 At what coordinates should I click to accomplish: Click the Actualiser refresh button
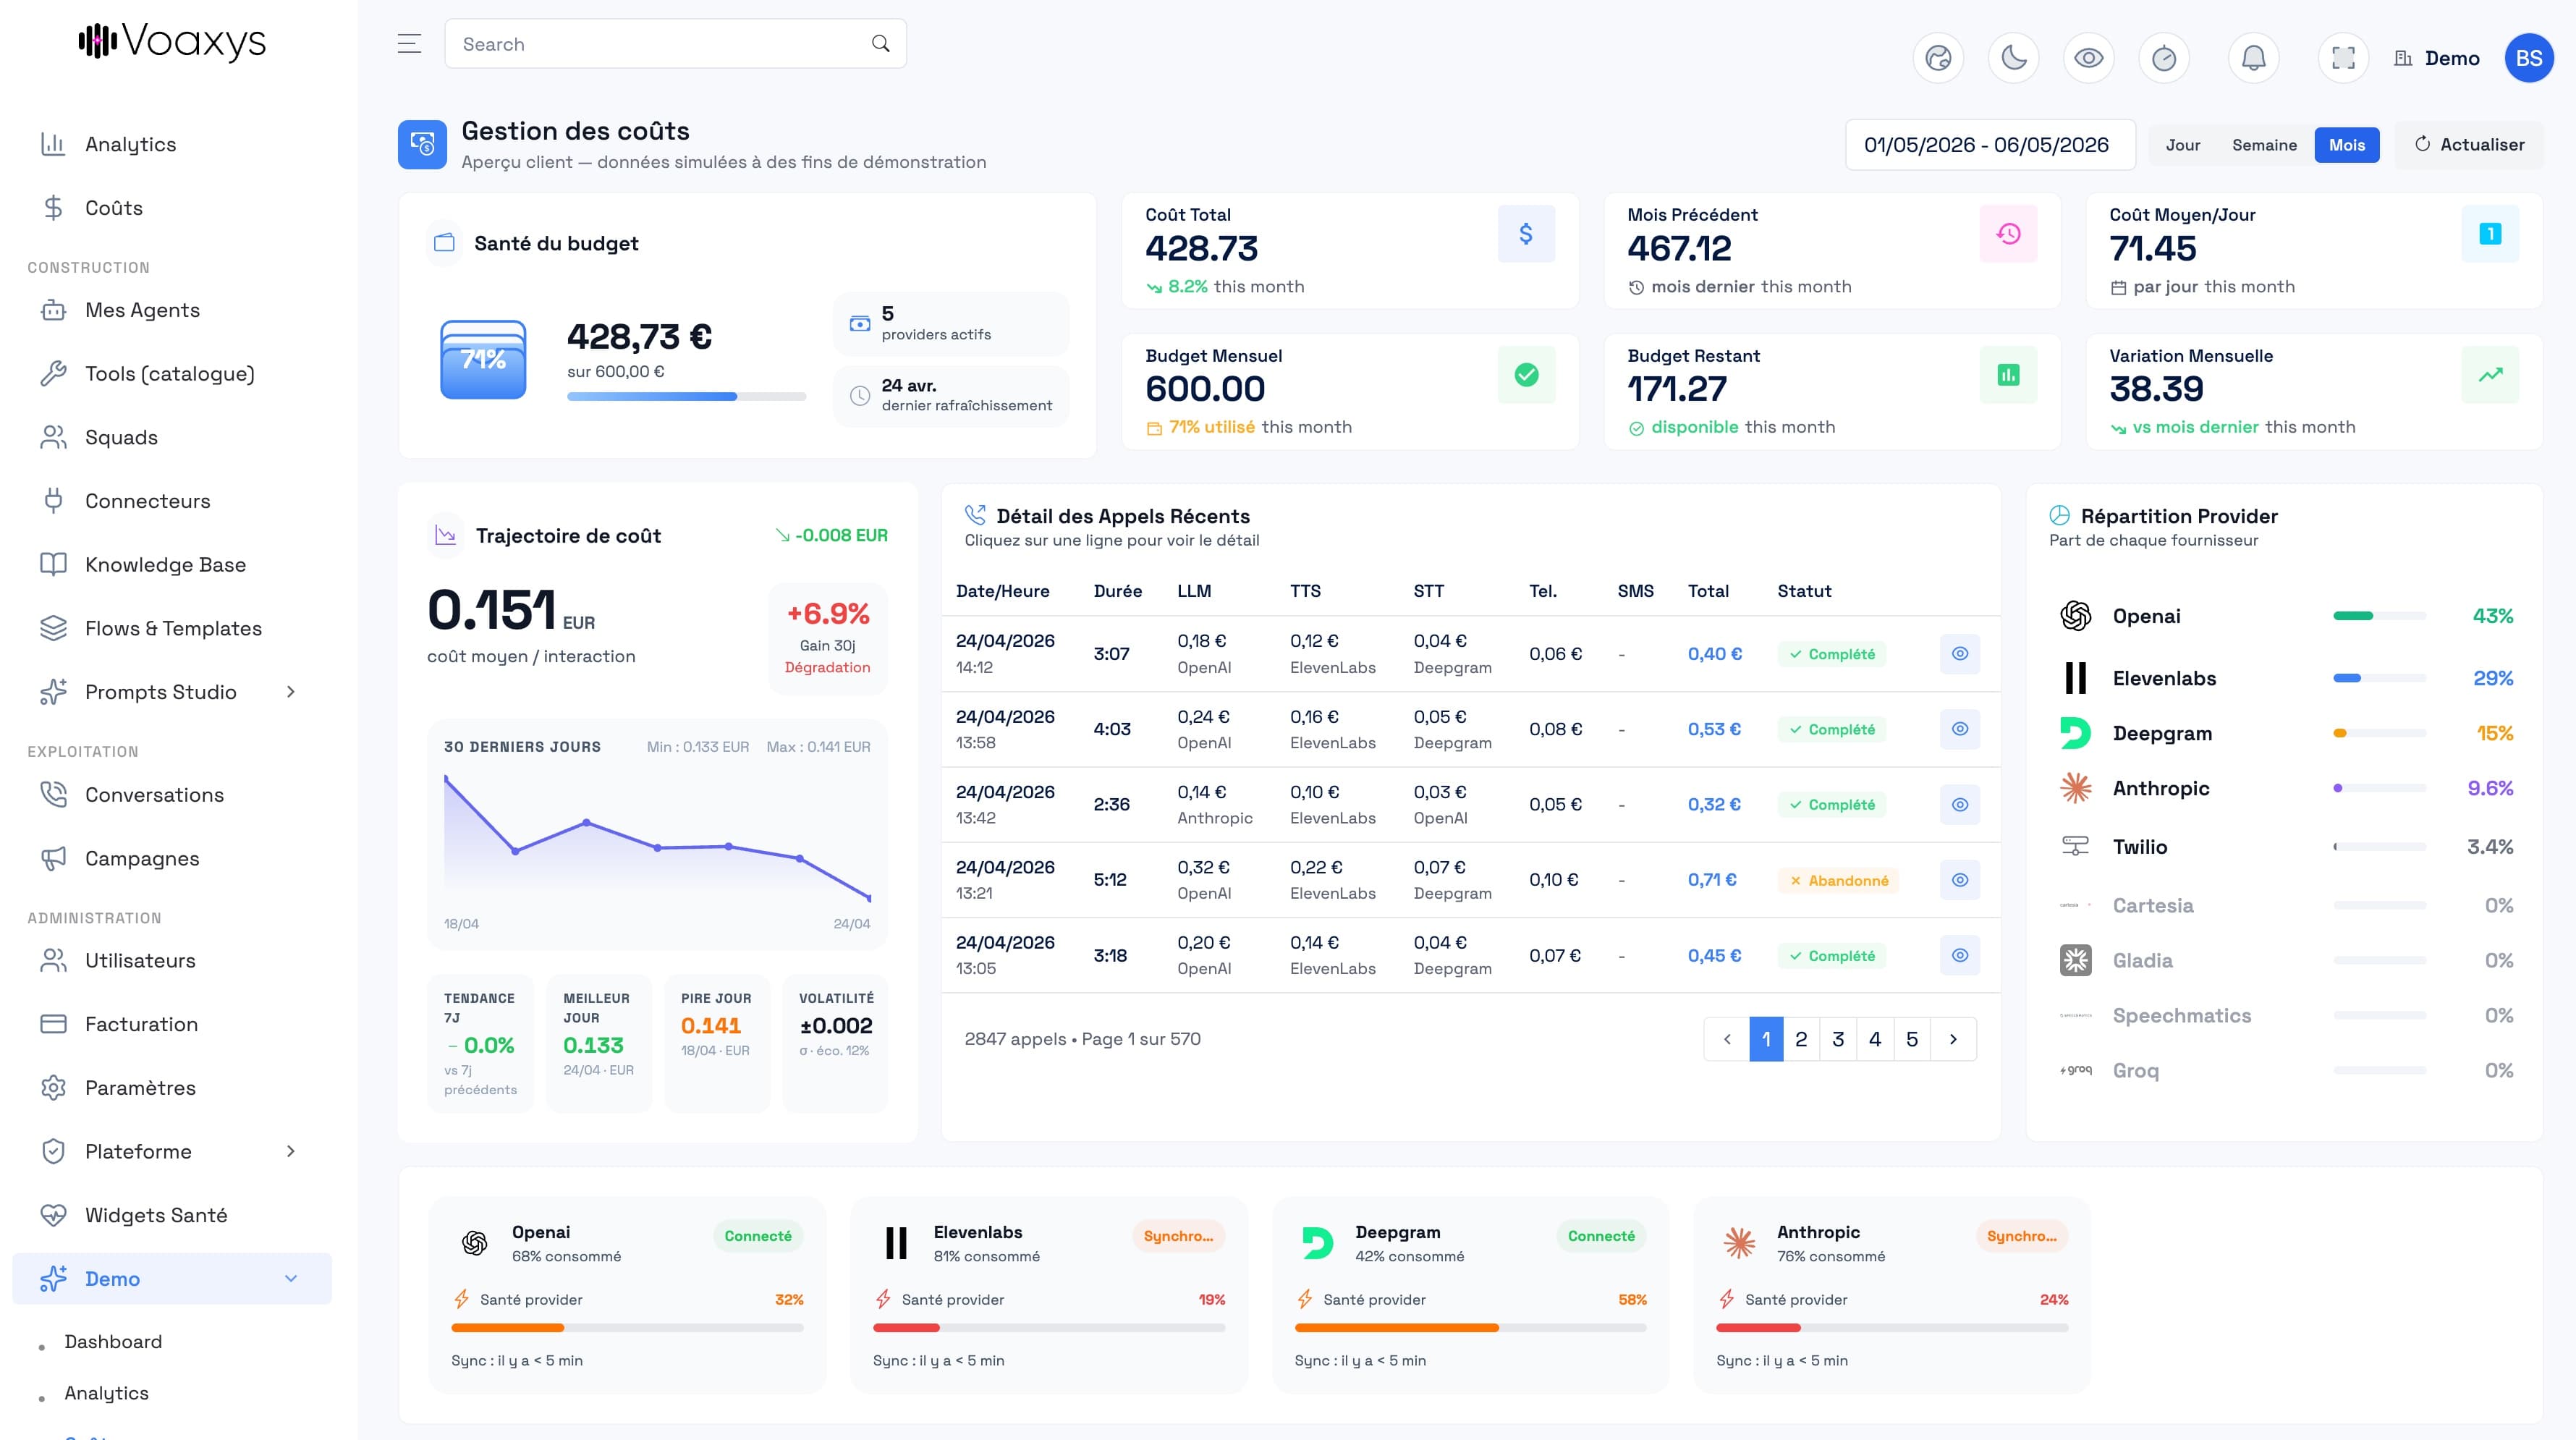click(x=2469, y=144)
